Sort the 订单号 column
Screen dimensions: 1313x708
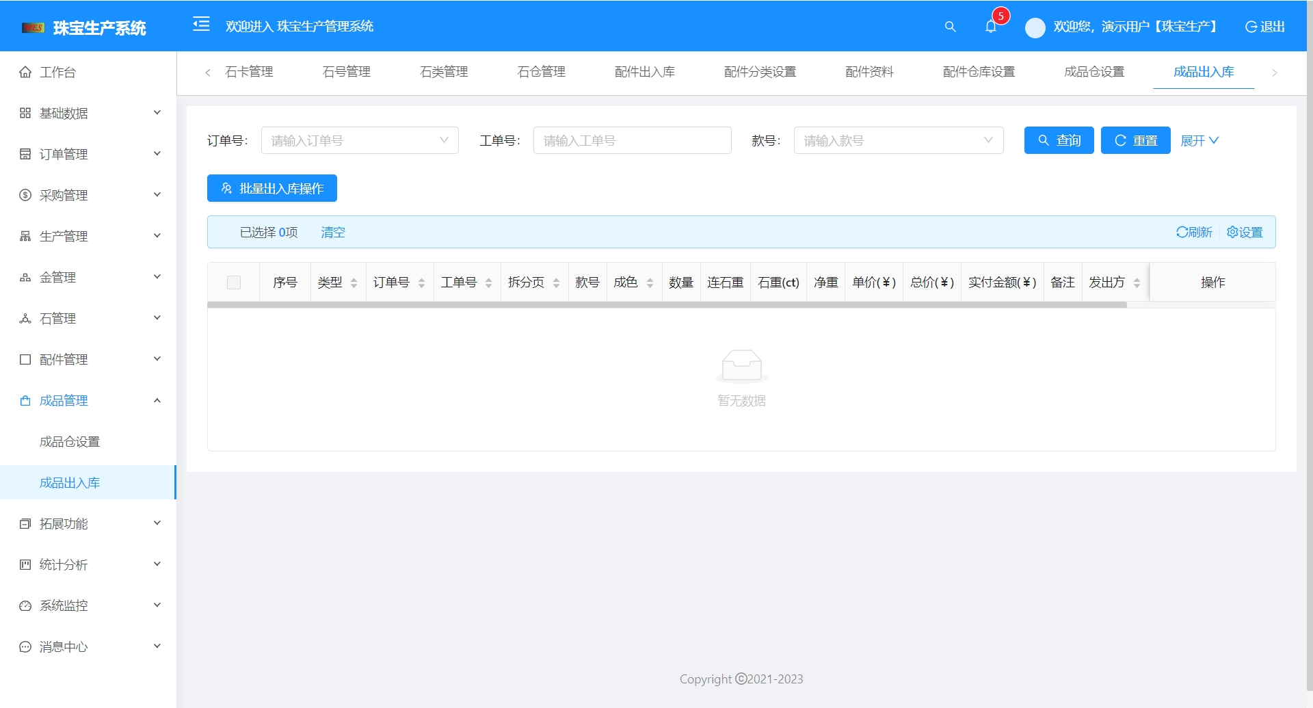click(x=421, y=283)
